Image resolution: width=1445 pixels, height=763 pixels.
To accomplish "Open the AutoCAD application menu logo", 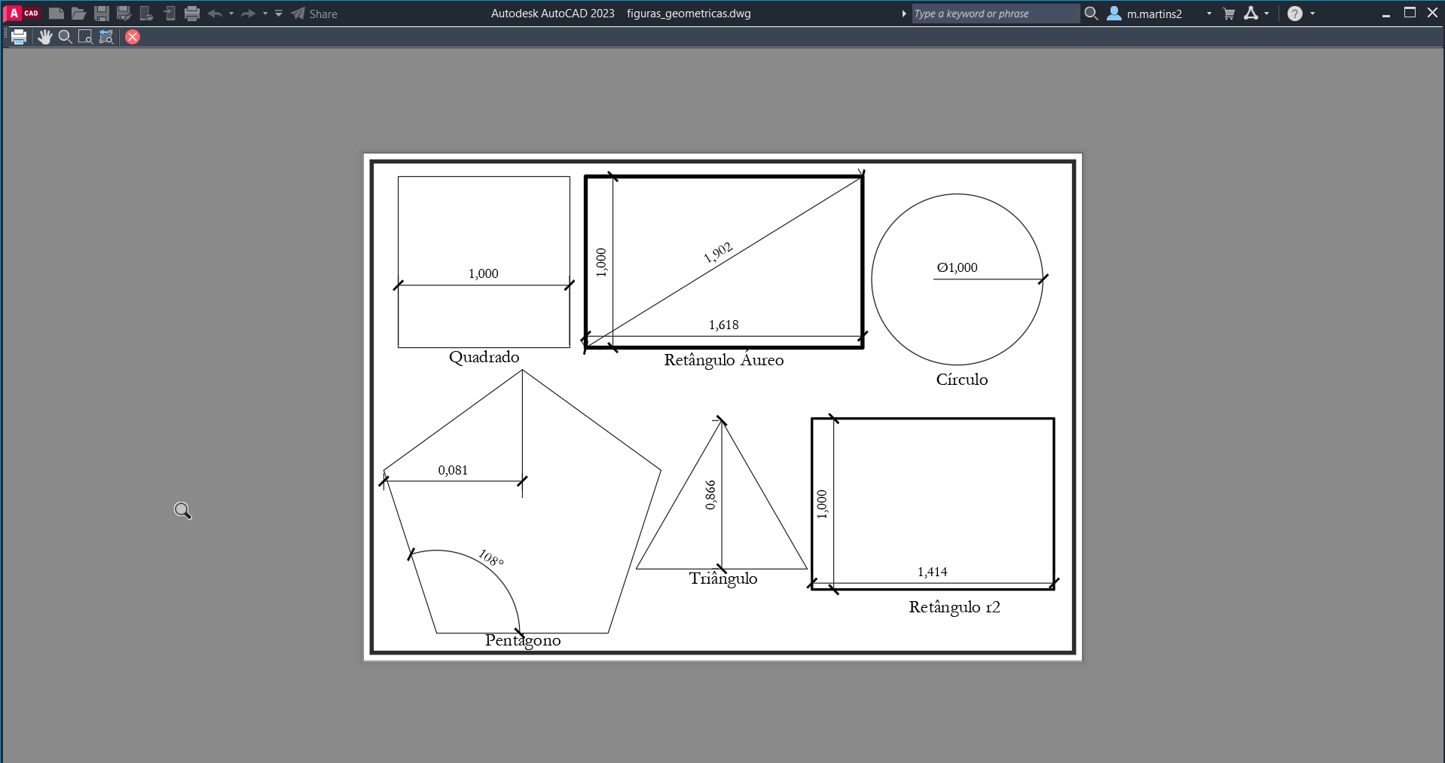I will (22, 14).
